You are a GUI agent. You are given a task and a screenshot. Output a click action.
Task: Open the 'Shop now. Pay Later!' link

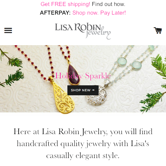(x=99, y=13)
